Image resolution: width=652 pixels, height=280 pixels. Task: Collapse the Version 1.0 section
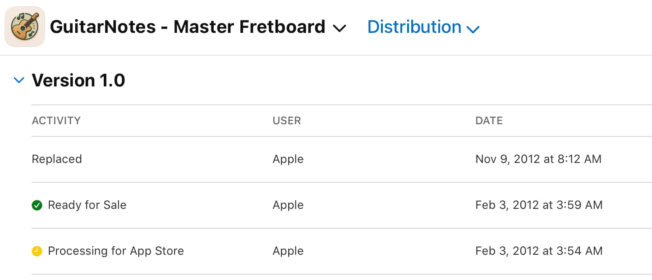point(18,81)
